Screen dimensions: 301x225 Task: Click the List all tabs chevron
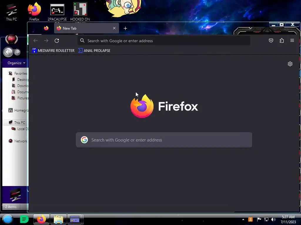(250, 28)
